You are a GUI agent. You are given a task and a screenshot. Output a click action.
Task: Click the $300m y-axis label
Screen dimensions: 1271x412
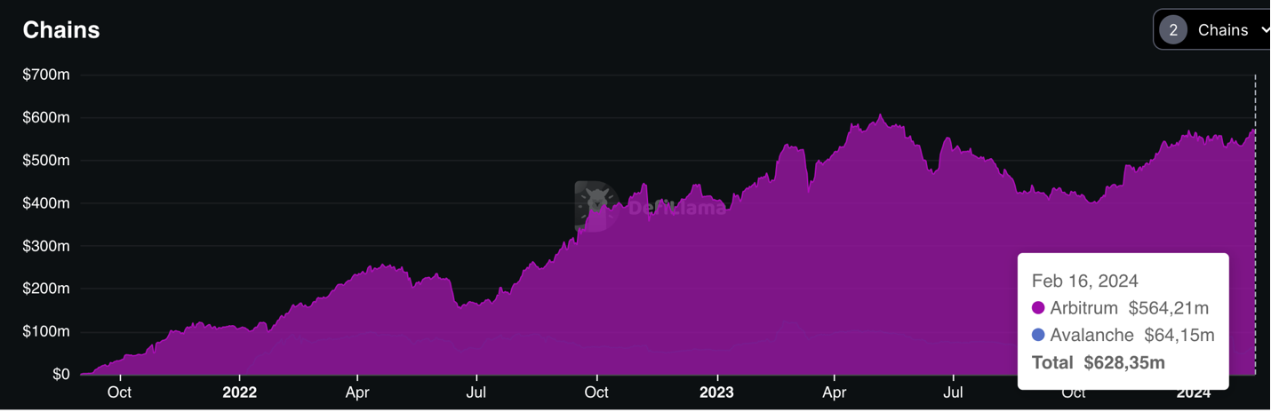(x=46, y=246)
